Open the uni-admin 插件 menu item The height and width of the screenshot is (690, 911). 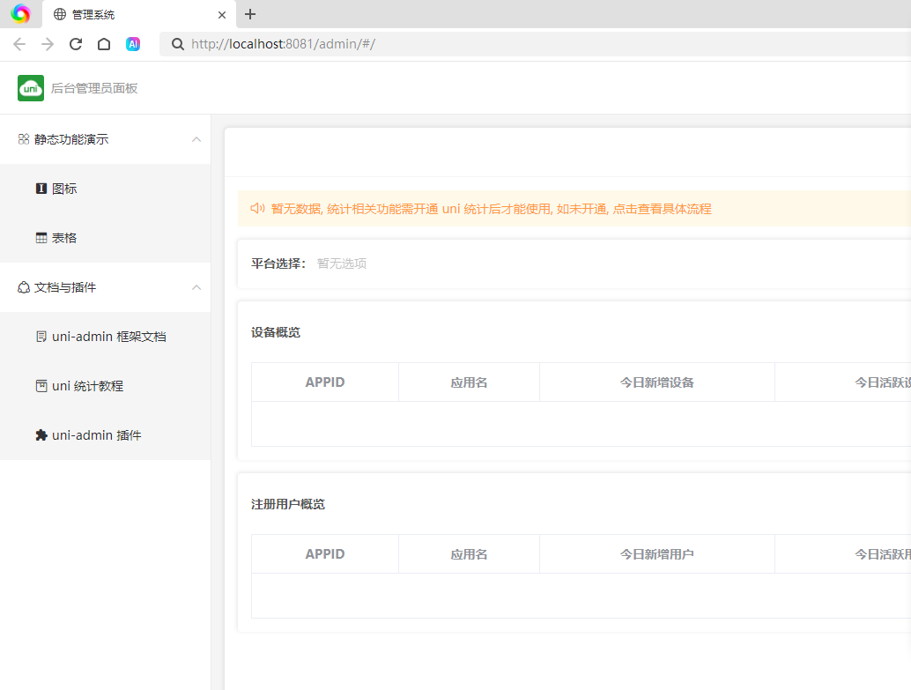click(x=96, y=435)
